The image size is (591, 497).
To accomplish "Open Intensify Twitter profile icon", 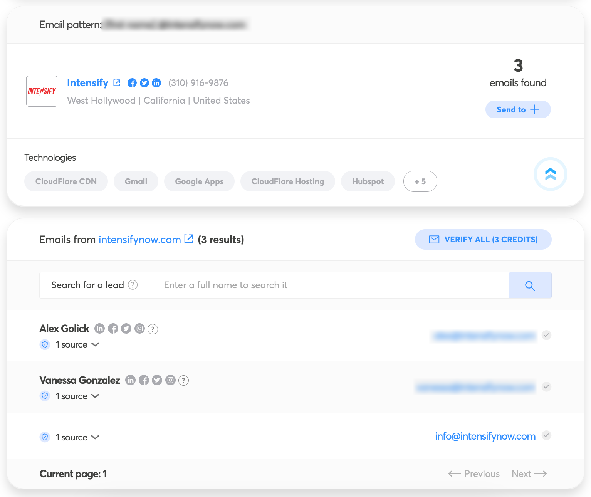I will click(144, 83).
